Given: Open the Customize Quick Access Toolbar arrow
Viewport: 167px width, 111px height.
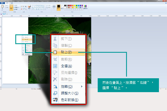Looking at the screenshot, I should [7, 14].
